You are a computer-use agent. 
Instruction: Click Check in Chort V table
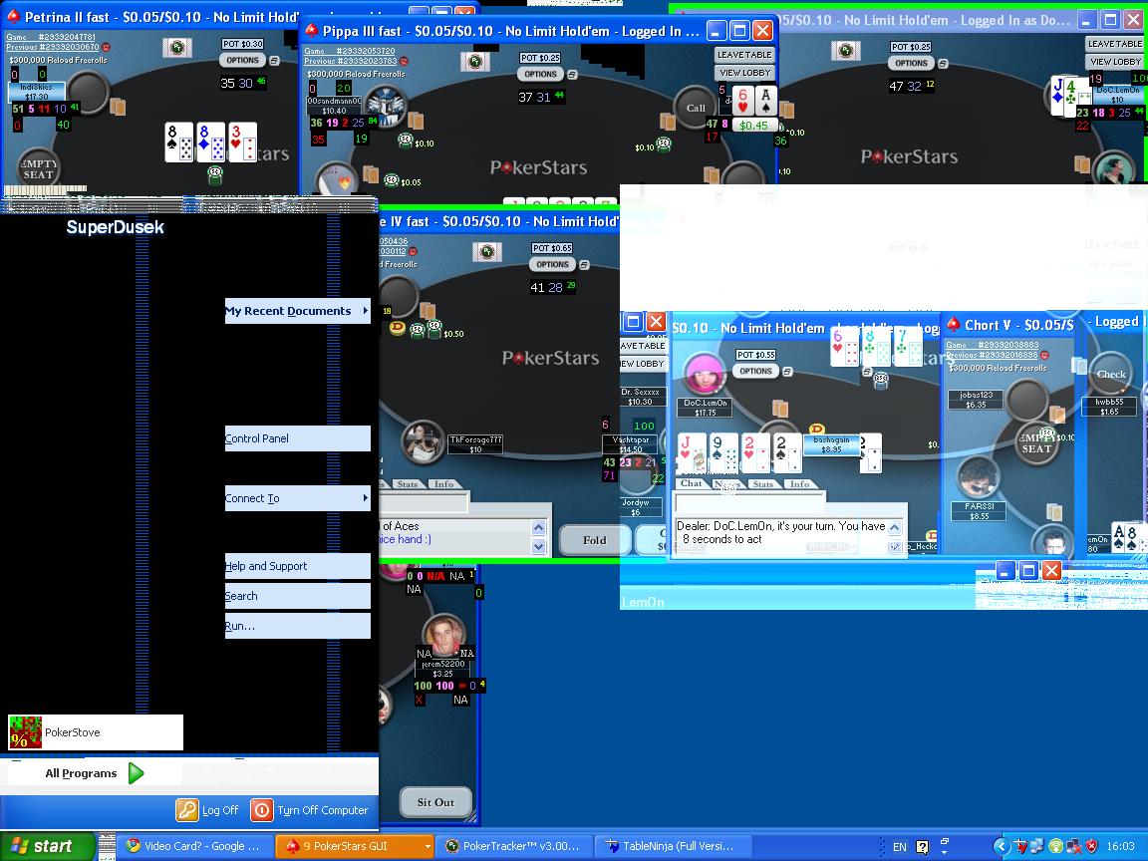point(1111,374)
